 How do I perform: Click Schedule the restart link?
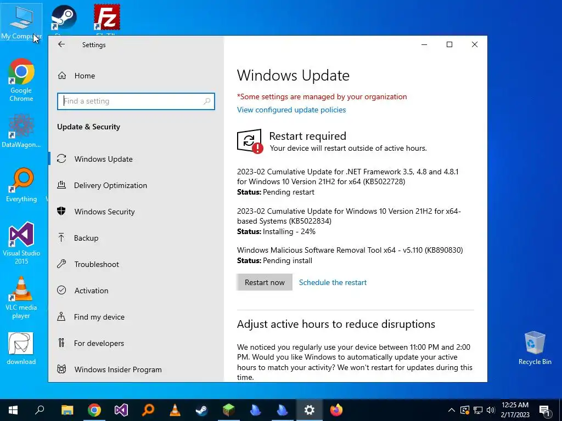pos(333,282)
